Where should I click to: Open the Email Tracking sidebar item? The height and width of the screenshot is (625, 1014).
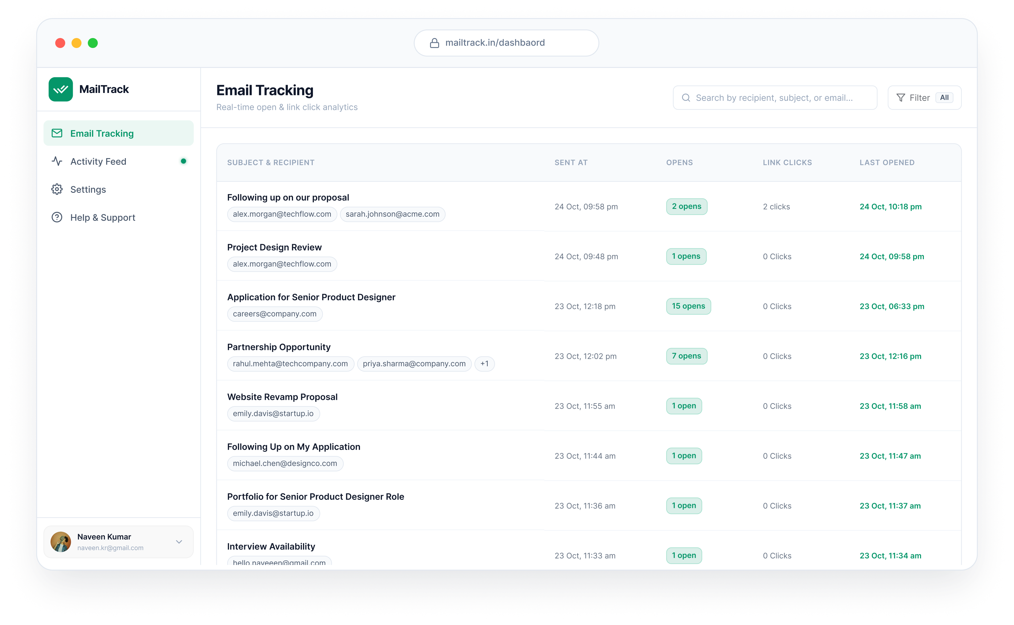point(118,133)
